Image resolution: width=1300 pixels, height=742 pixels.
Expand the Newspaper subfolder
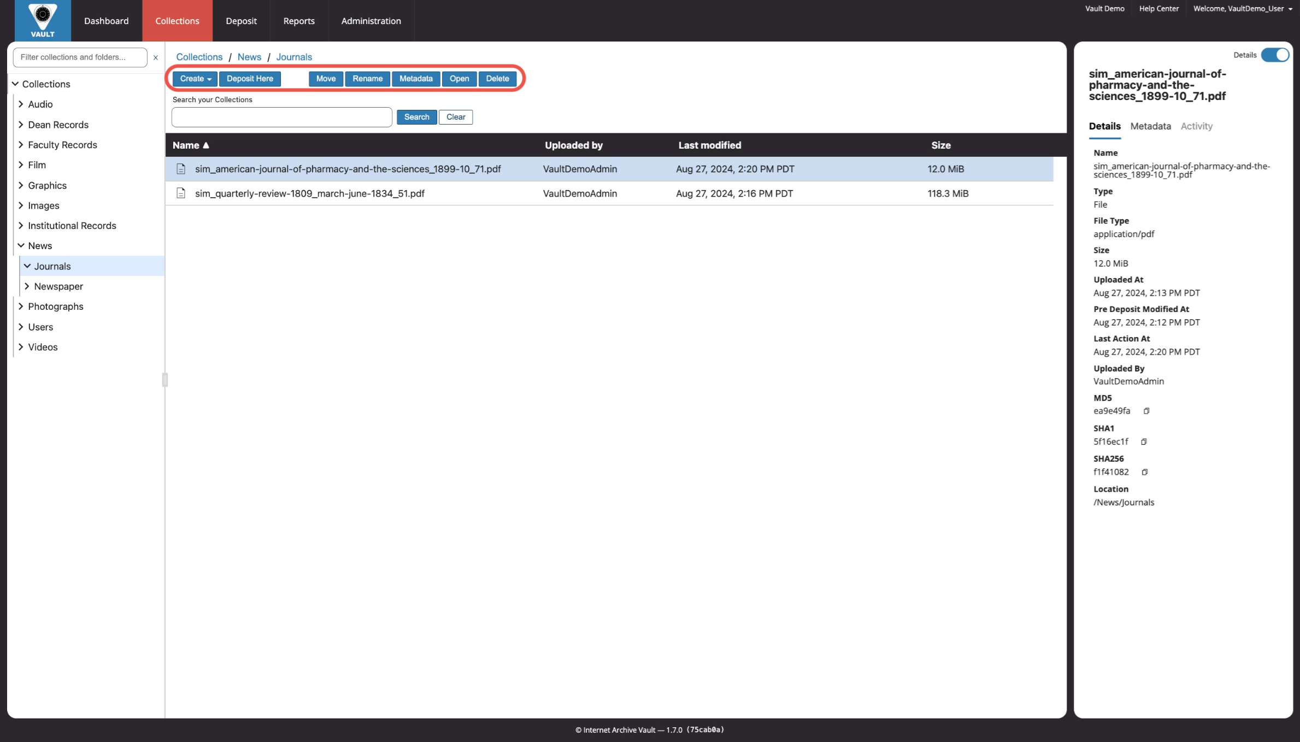(x=27, y=286)
